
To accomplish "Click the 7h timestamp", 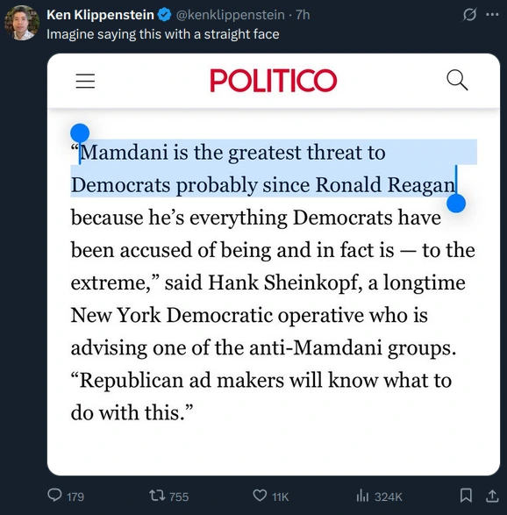I will click(303, 15).
